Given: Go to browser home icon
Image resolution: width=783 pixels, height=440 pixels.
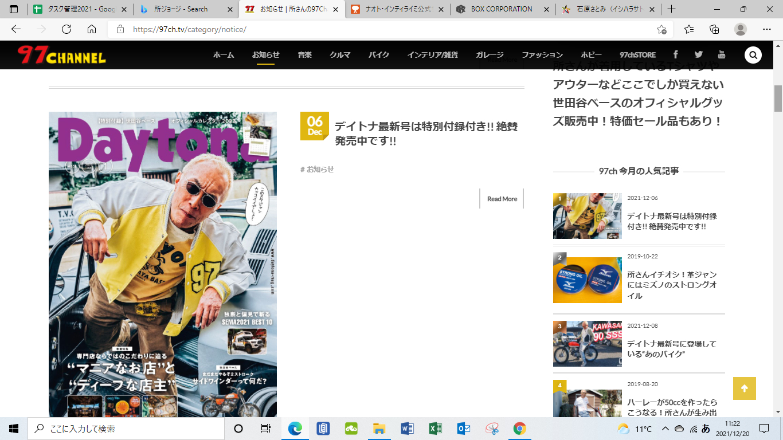Looking at the screenshot, I should click(92, 29).
